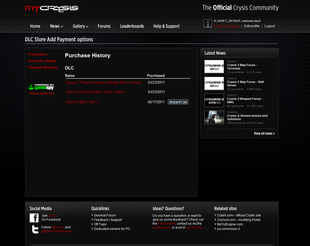The image size is (310, 246).
Task: Open the Facebook icon in Social Media
Action: click(x=34, y=218)
